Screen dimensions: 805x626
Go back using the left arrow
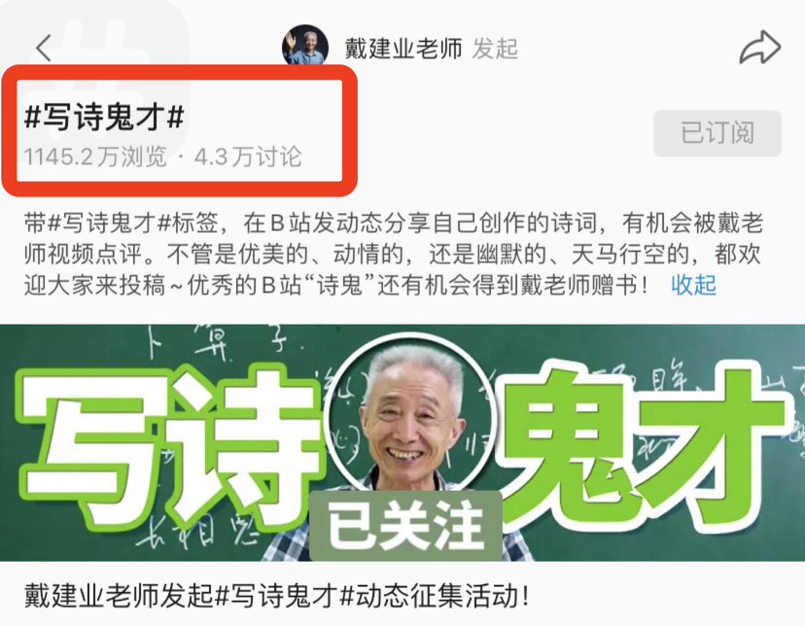point(44,49)
